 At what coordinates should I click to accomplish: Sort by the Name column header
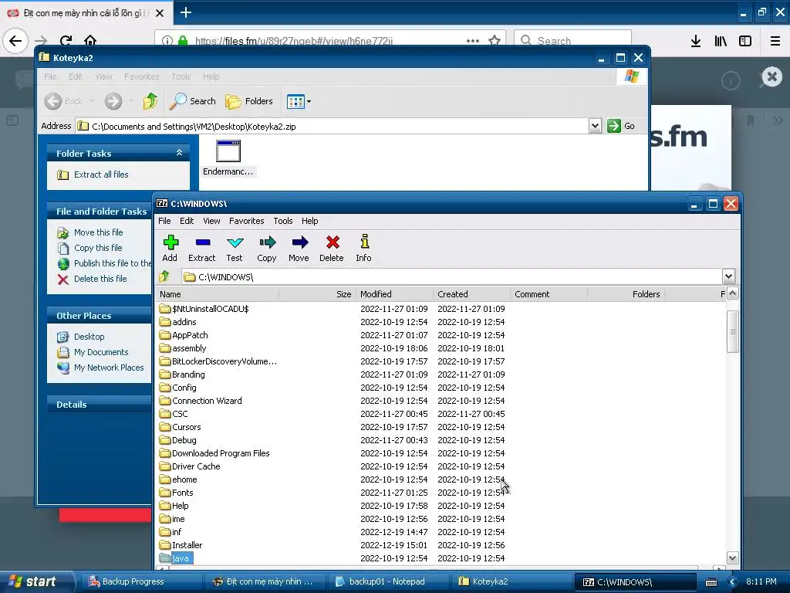tap(218, 294)
